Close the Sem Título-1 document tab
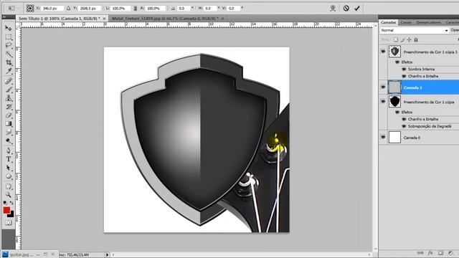Screen dimensions: 459x258 tap(104, 19)
